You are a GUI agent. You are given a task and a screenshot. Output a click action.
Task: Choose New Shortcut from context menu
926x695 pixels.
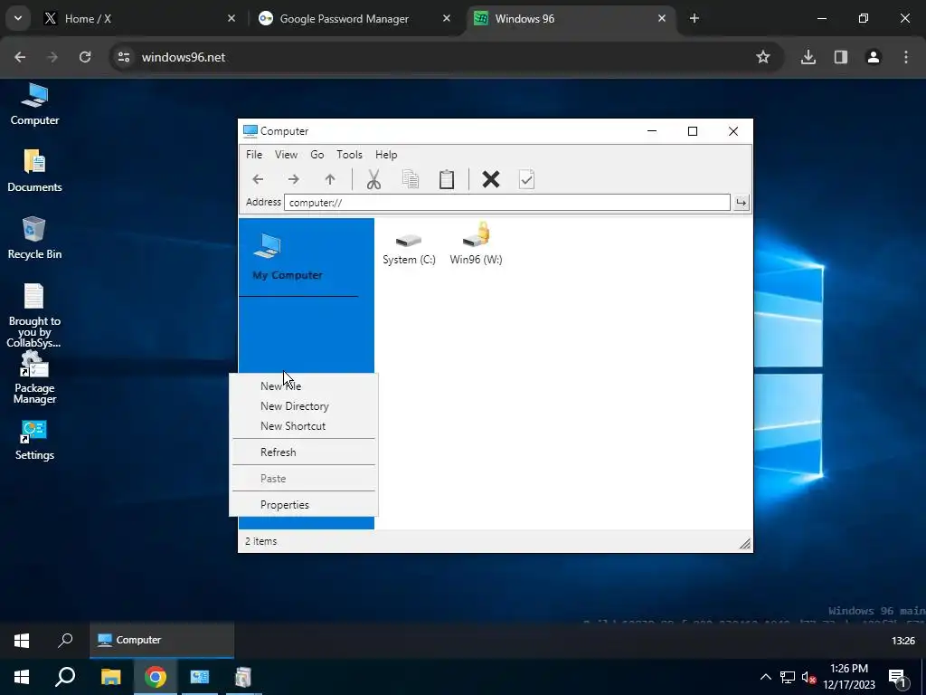click(x=304, y=426)
